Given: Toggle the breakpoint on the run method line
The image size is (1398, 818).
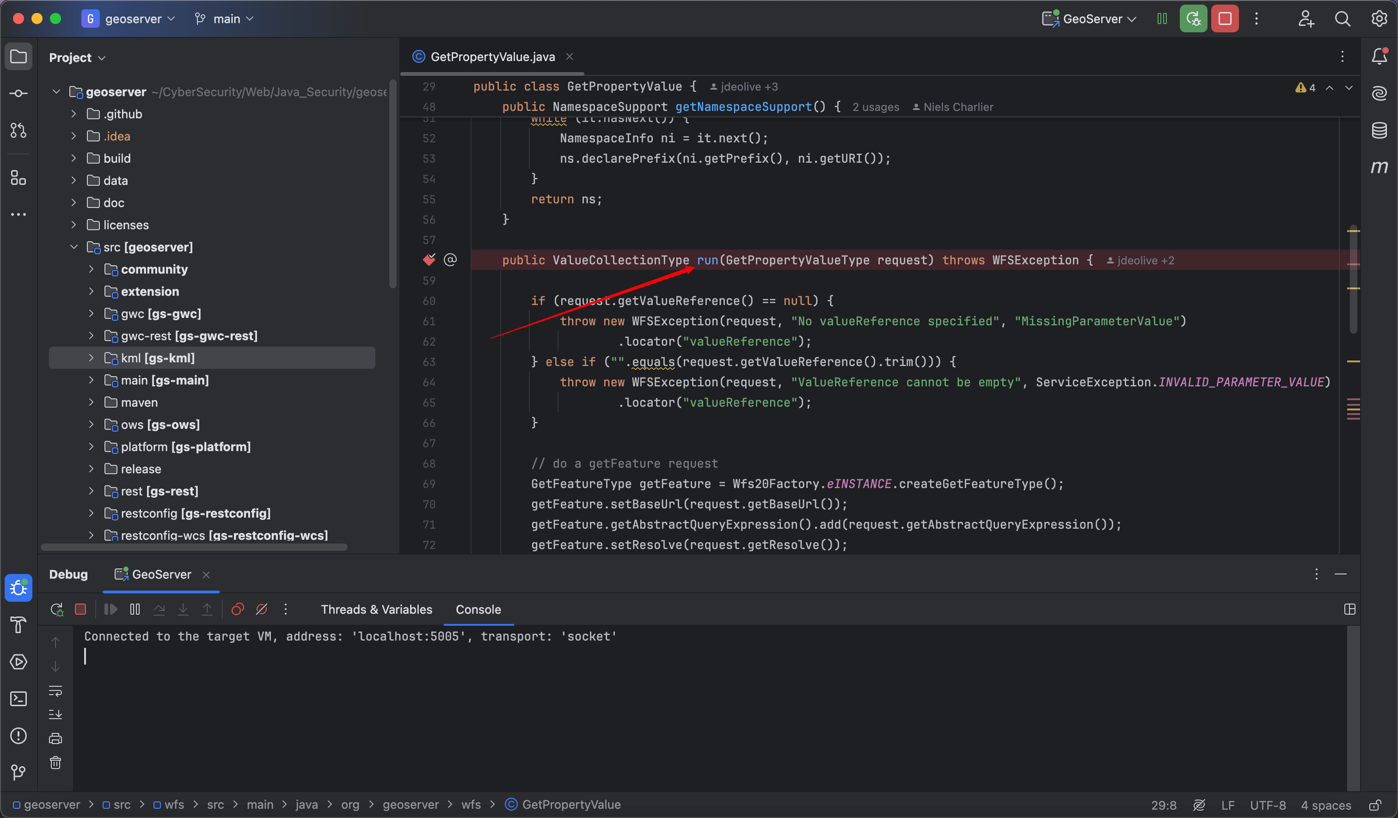Looking at the screenshot, I should (x=429, y=260).
